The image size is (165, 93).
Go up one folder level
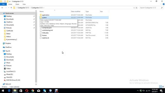(x=11, y=8)
